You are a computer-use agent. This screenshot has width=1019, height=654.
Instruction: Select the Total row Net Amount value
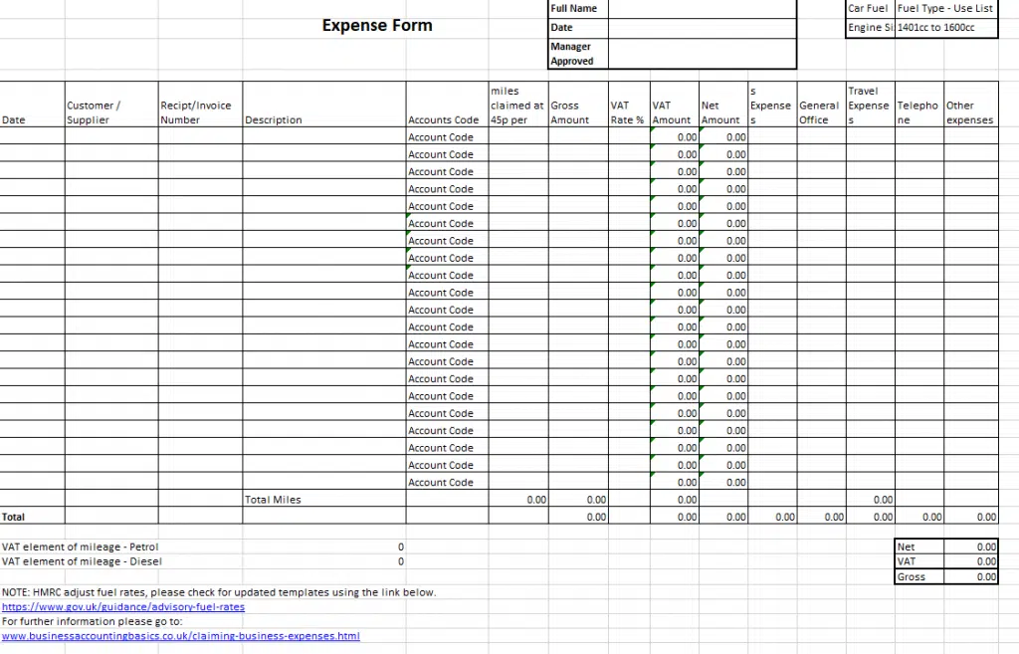[723, 517]
